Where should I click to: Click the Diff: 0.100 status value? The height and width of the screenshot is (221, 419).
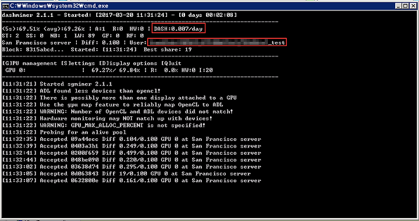click(x=101, y=42)
